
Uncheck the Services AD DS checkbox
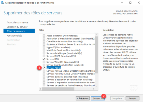pos(44,68)
